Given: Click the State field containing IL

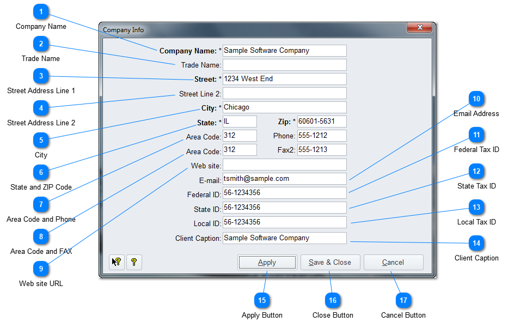Looking at the screenshot, I should (x=240, y=122).
